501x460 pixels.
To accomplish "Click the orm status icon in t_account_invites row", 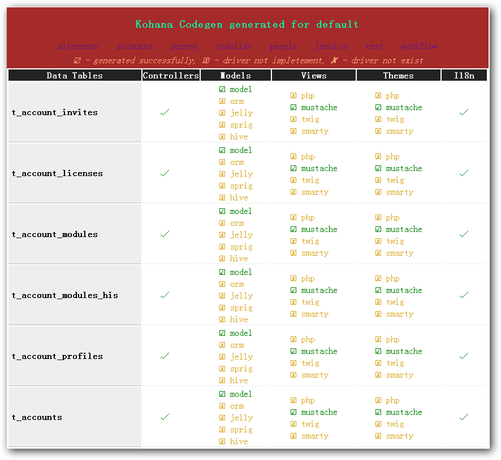I will click(x=222, y=101).
